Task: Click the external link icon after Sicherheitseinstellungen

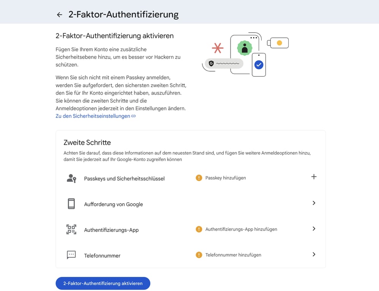Action: click(133, 116)
